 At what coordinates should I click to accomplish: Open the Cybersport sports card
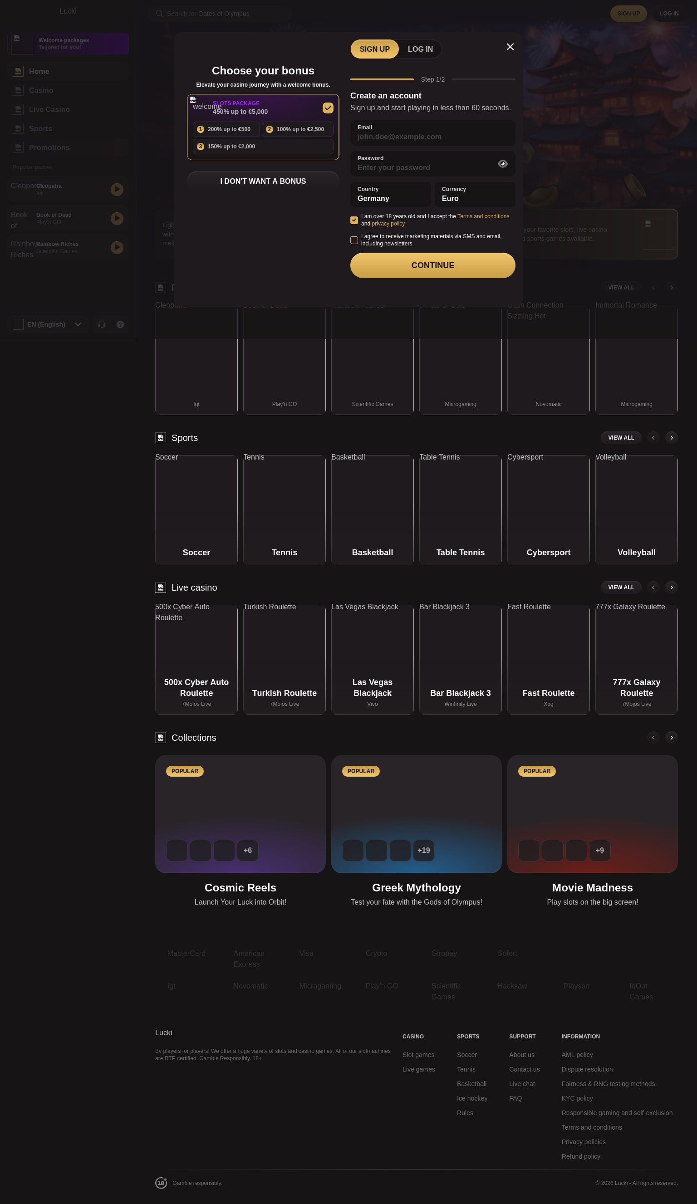[548, 510]
